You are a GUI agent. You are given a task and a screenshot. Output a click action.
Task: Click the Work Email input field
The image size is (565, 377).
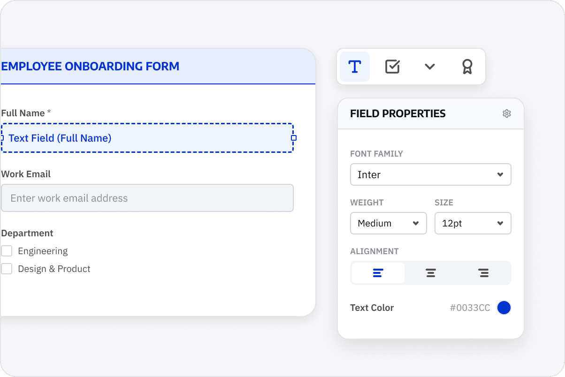pos(147,198)
